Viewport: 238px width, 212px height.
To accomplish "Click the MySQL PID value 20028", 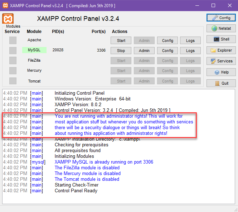I will coord(58,50).
